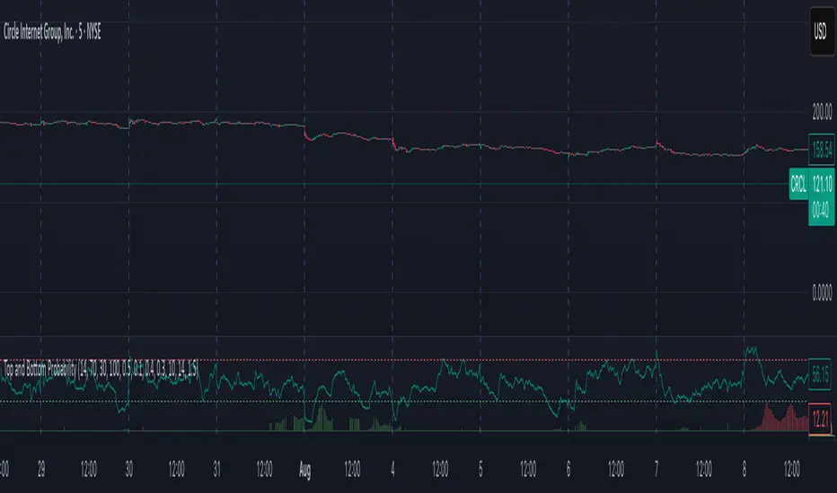Click the 200.00 price axis label
837x493 pixels.
(821, 111)
